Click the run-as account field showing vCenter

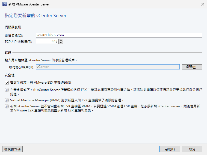point(108,67)
